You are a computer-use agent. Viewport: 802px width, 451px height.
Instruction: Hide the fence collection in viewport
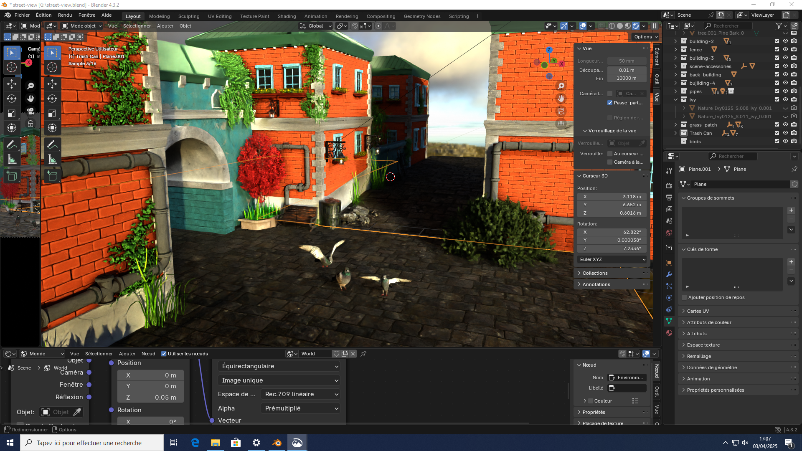coord(785,50)
